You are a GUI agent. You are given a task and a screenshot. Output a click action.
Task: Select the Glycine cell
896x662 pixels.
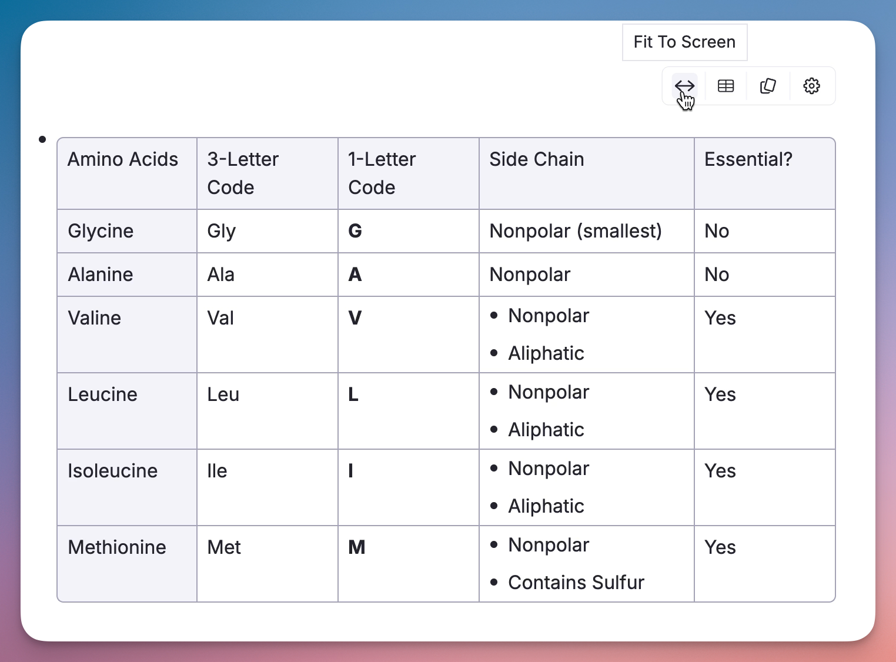tap(101, 231)
